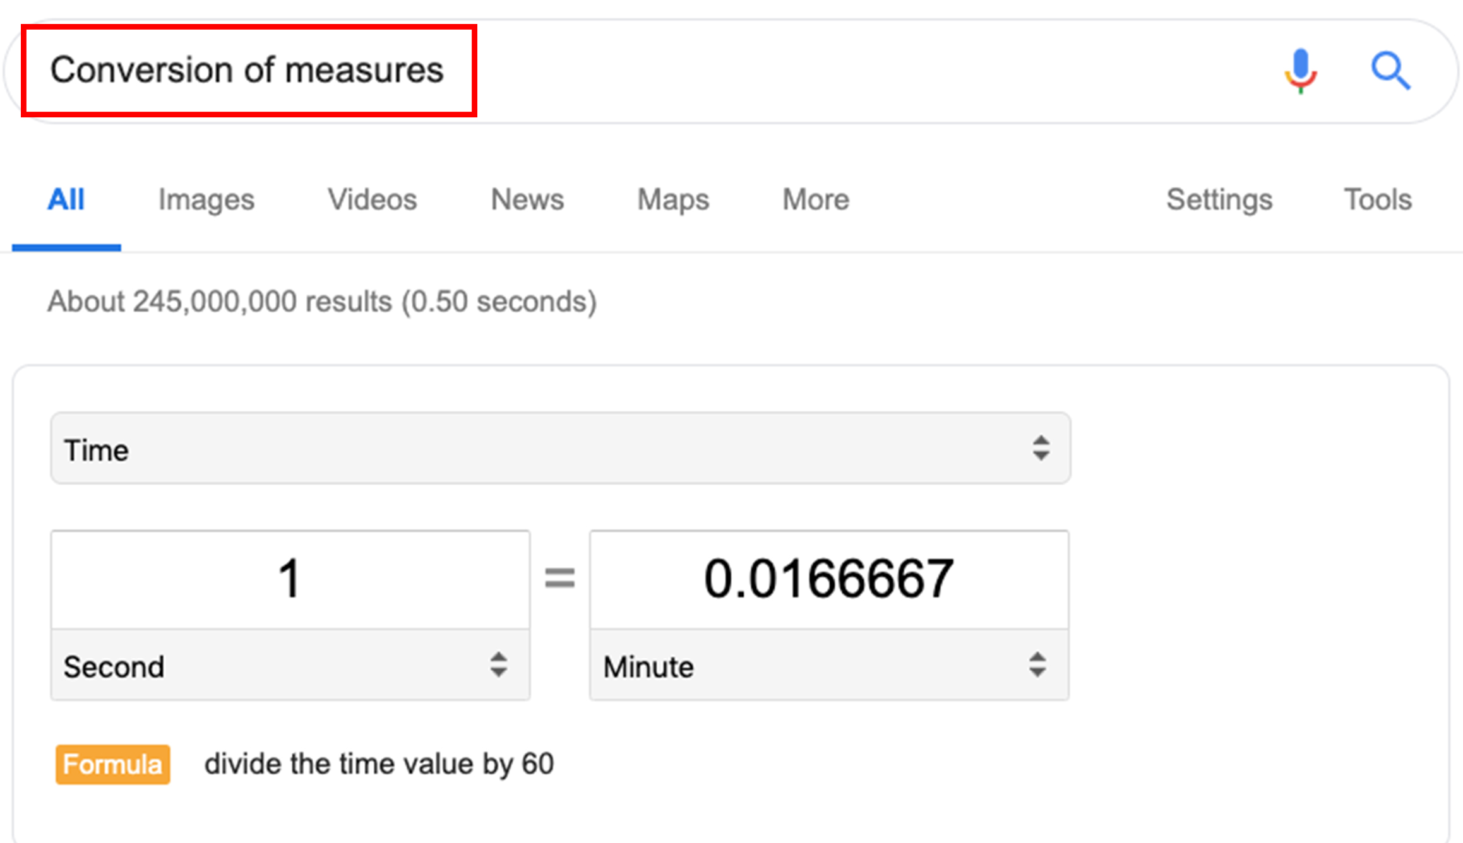The height and width of the screenshot is (843, 1463).
Task: Select the All results tab
Action: (x=66, y=200)
